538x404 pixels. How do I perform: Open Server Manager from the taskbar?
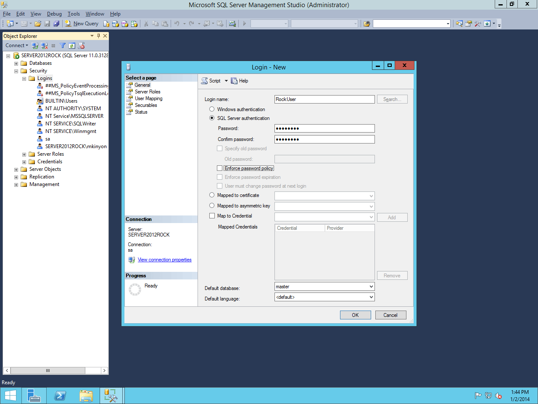[34, 396]
